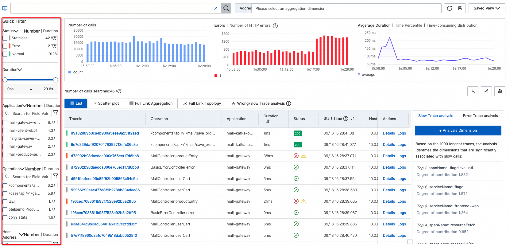The image size is (510, 246).
Task: Click success check icon on the 16:28:37.111 row
Action: pos(296,167)
